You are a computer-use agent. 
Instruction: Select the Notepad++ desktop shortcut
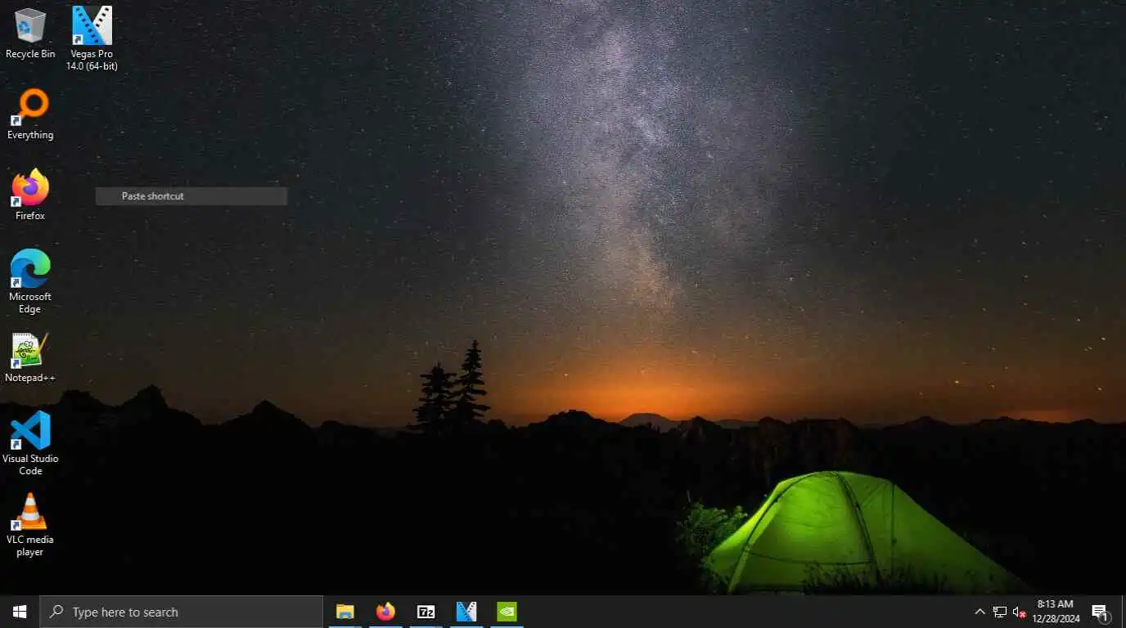[30, 357]
